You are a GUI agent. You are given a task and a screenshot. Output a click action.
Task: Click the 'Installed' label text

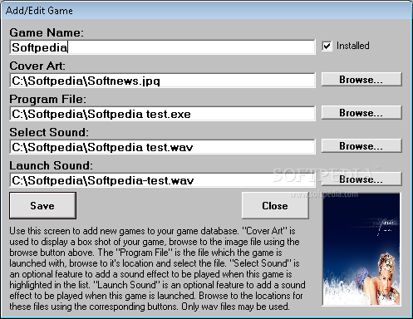tap(353, 46)
